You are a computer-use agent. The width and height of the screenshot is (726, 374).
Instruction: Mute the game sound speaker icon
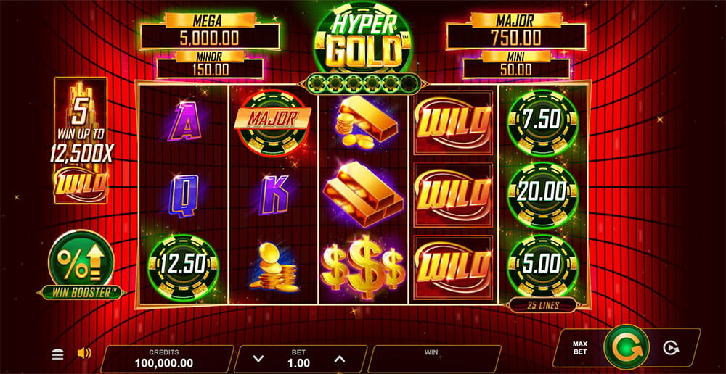pyautogui.click(x=84, y=354)
